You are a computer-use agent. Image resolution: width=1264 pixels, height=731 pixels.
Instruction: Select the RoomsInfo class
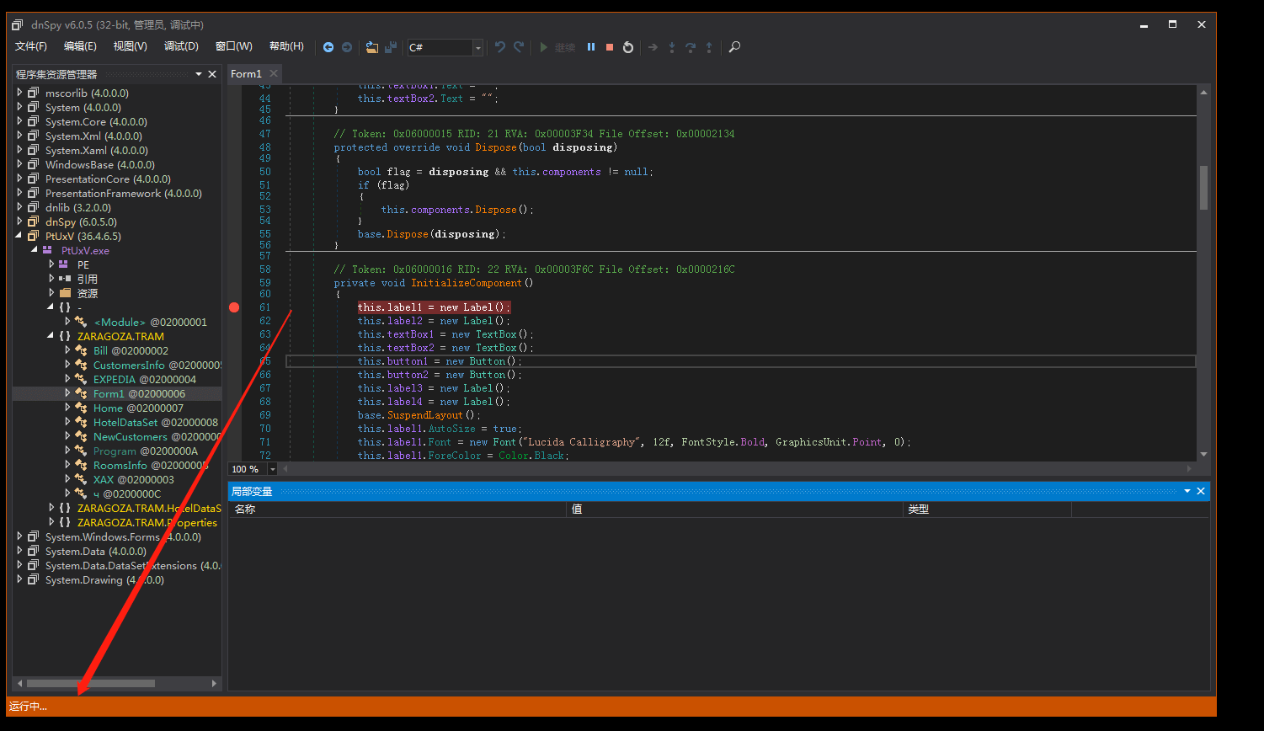click(151, 465)
